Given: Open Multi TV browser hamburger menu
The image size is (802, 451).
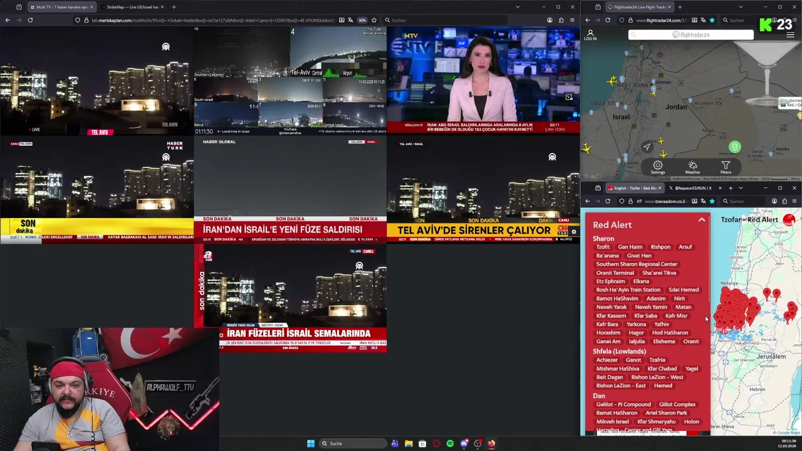Looking at the screenshot, I should [x=572, y=20].
